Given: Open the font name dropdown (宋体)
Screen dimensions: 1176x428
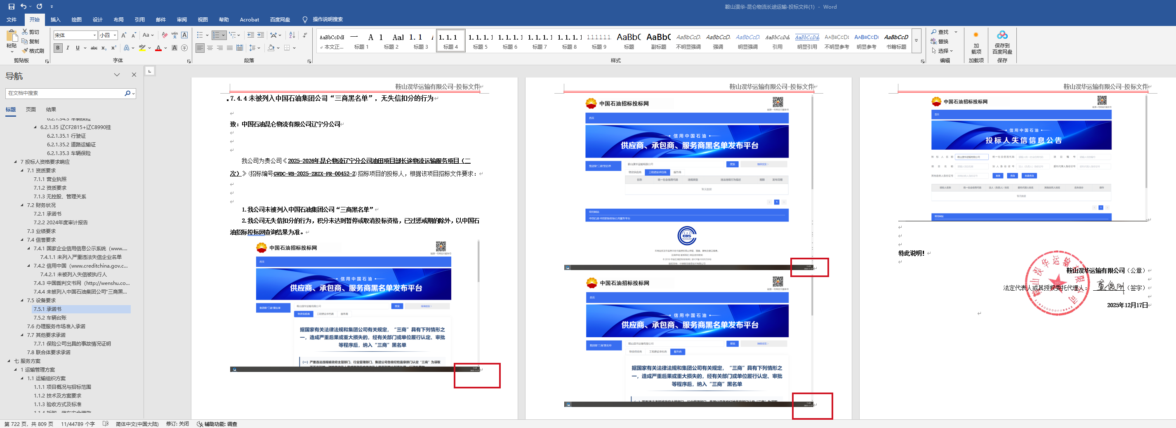Looking at the screenshot, I should tap(94, 35).
